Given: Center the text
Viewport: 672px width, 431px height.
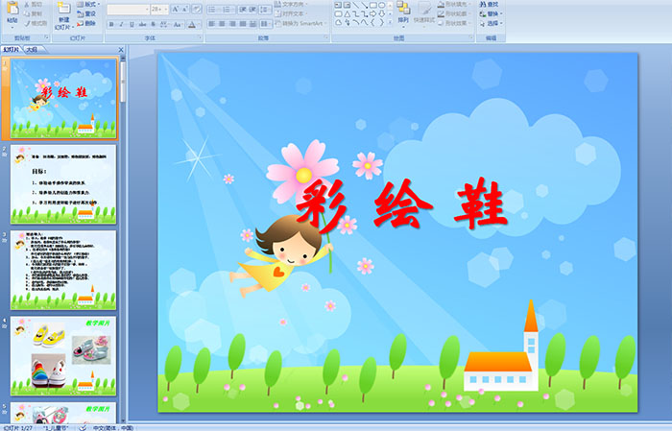Looking at the screenshot, I should 222,24.
